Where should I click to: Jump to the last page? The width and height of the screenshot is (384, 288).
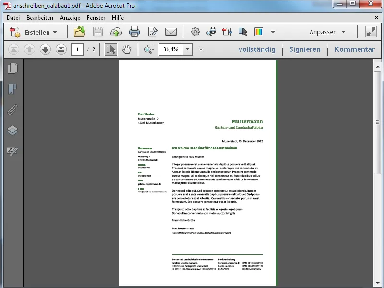tap(61, 49)
